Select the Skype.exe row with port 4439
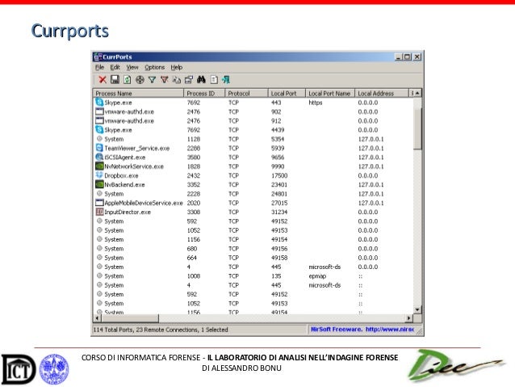The height and width of the screenshot is (387, 515). 253,130
